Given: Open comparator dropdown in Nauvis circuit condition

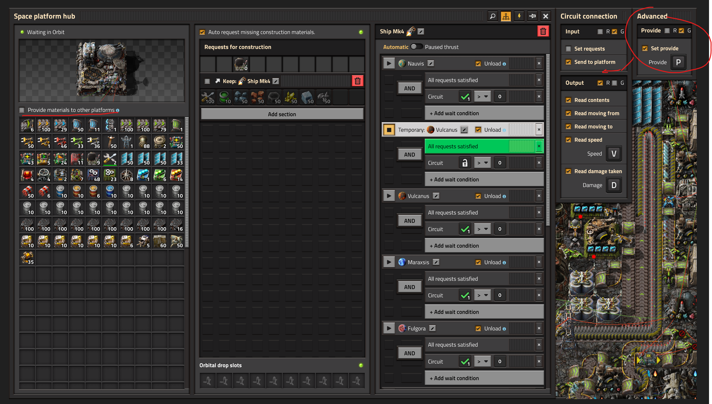Looking at the screenshot, I should pyautogui.click(x=482, y=97).
